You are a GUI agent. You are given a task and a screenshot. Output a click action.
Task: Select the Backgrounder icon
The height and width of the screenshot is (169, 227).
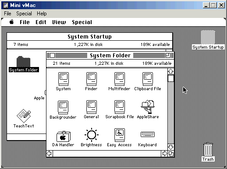[63, 107]
